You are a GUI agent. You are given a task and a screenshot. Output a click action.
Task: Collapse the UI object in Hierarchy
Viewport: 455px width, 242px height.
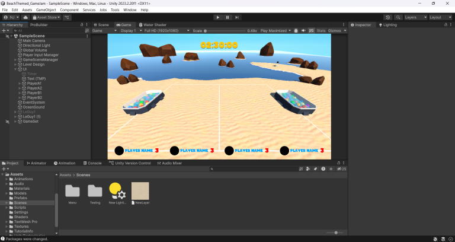15,69
